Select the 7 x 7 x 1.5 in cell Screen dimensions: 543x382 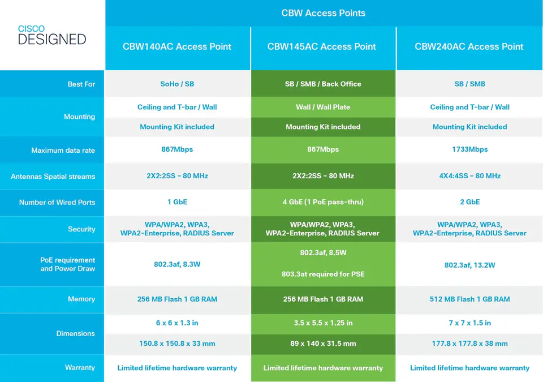point(470,323)
